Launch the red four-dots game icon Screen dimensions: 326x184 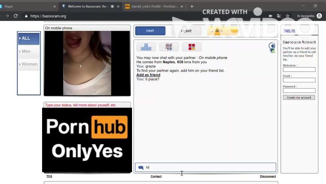tap(192, 47)
